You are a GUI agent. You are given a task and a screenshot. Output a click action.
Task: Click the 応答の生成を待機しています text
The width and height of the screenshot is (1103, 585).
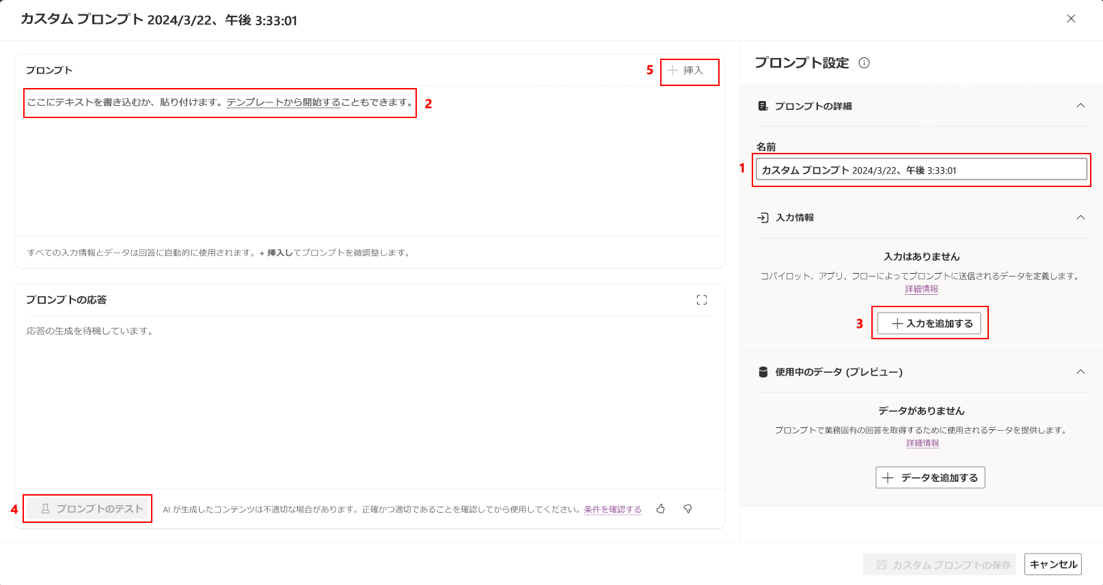(x=92, y=331)
